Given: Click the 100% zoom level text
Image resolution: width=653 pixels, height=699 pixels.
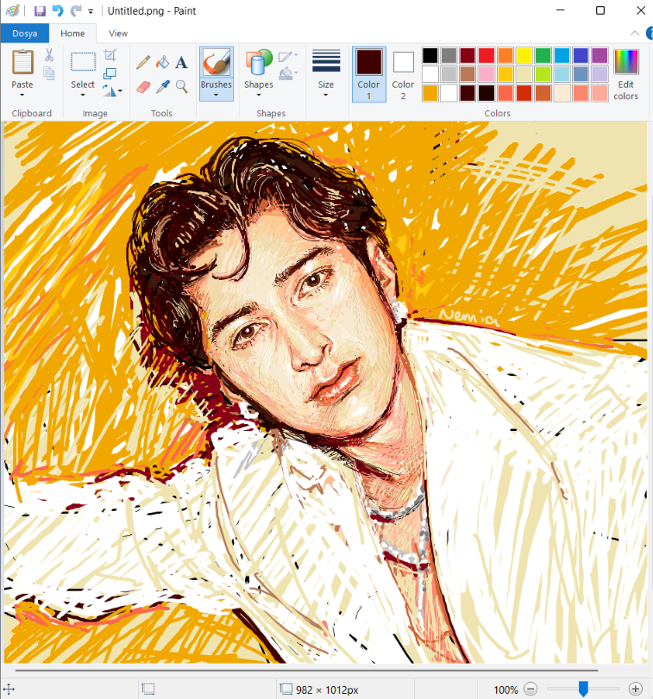Looking at the screenshot, I should pos(505,690).
